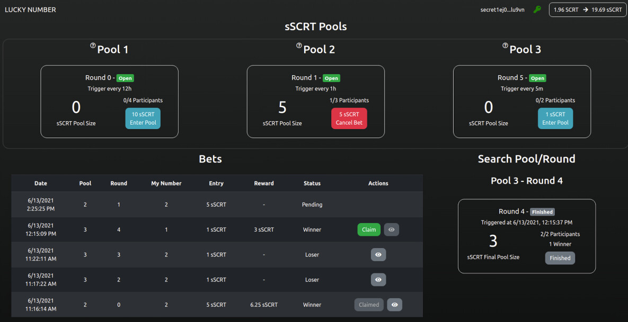Viewport: 628px width, 322px height.
Task: Enter Pool 3 with 1 sSCRT
Action: coord(555,118)
